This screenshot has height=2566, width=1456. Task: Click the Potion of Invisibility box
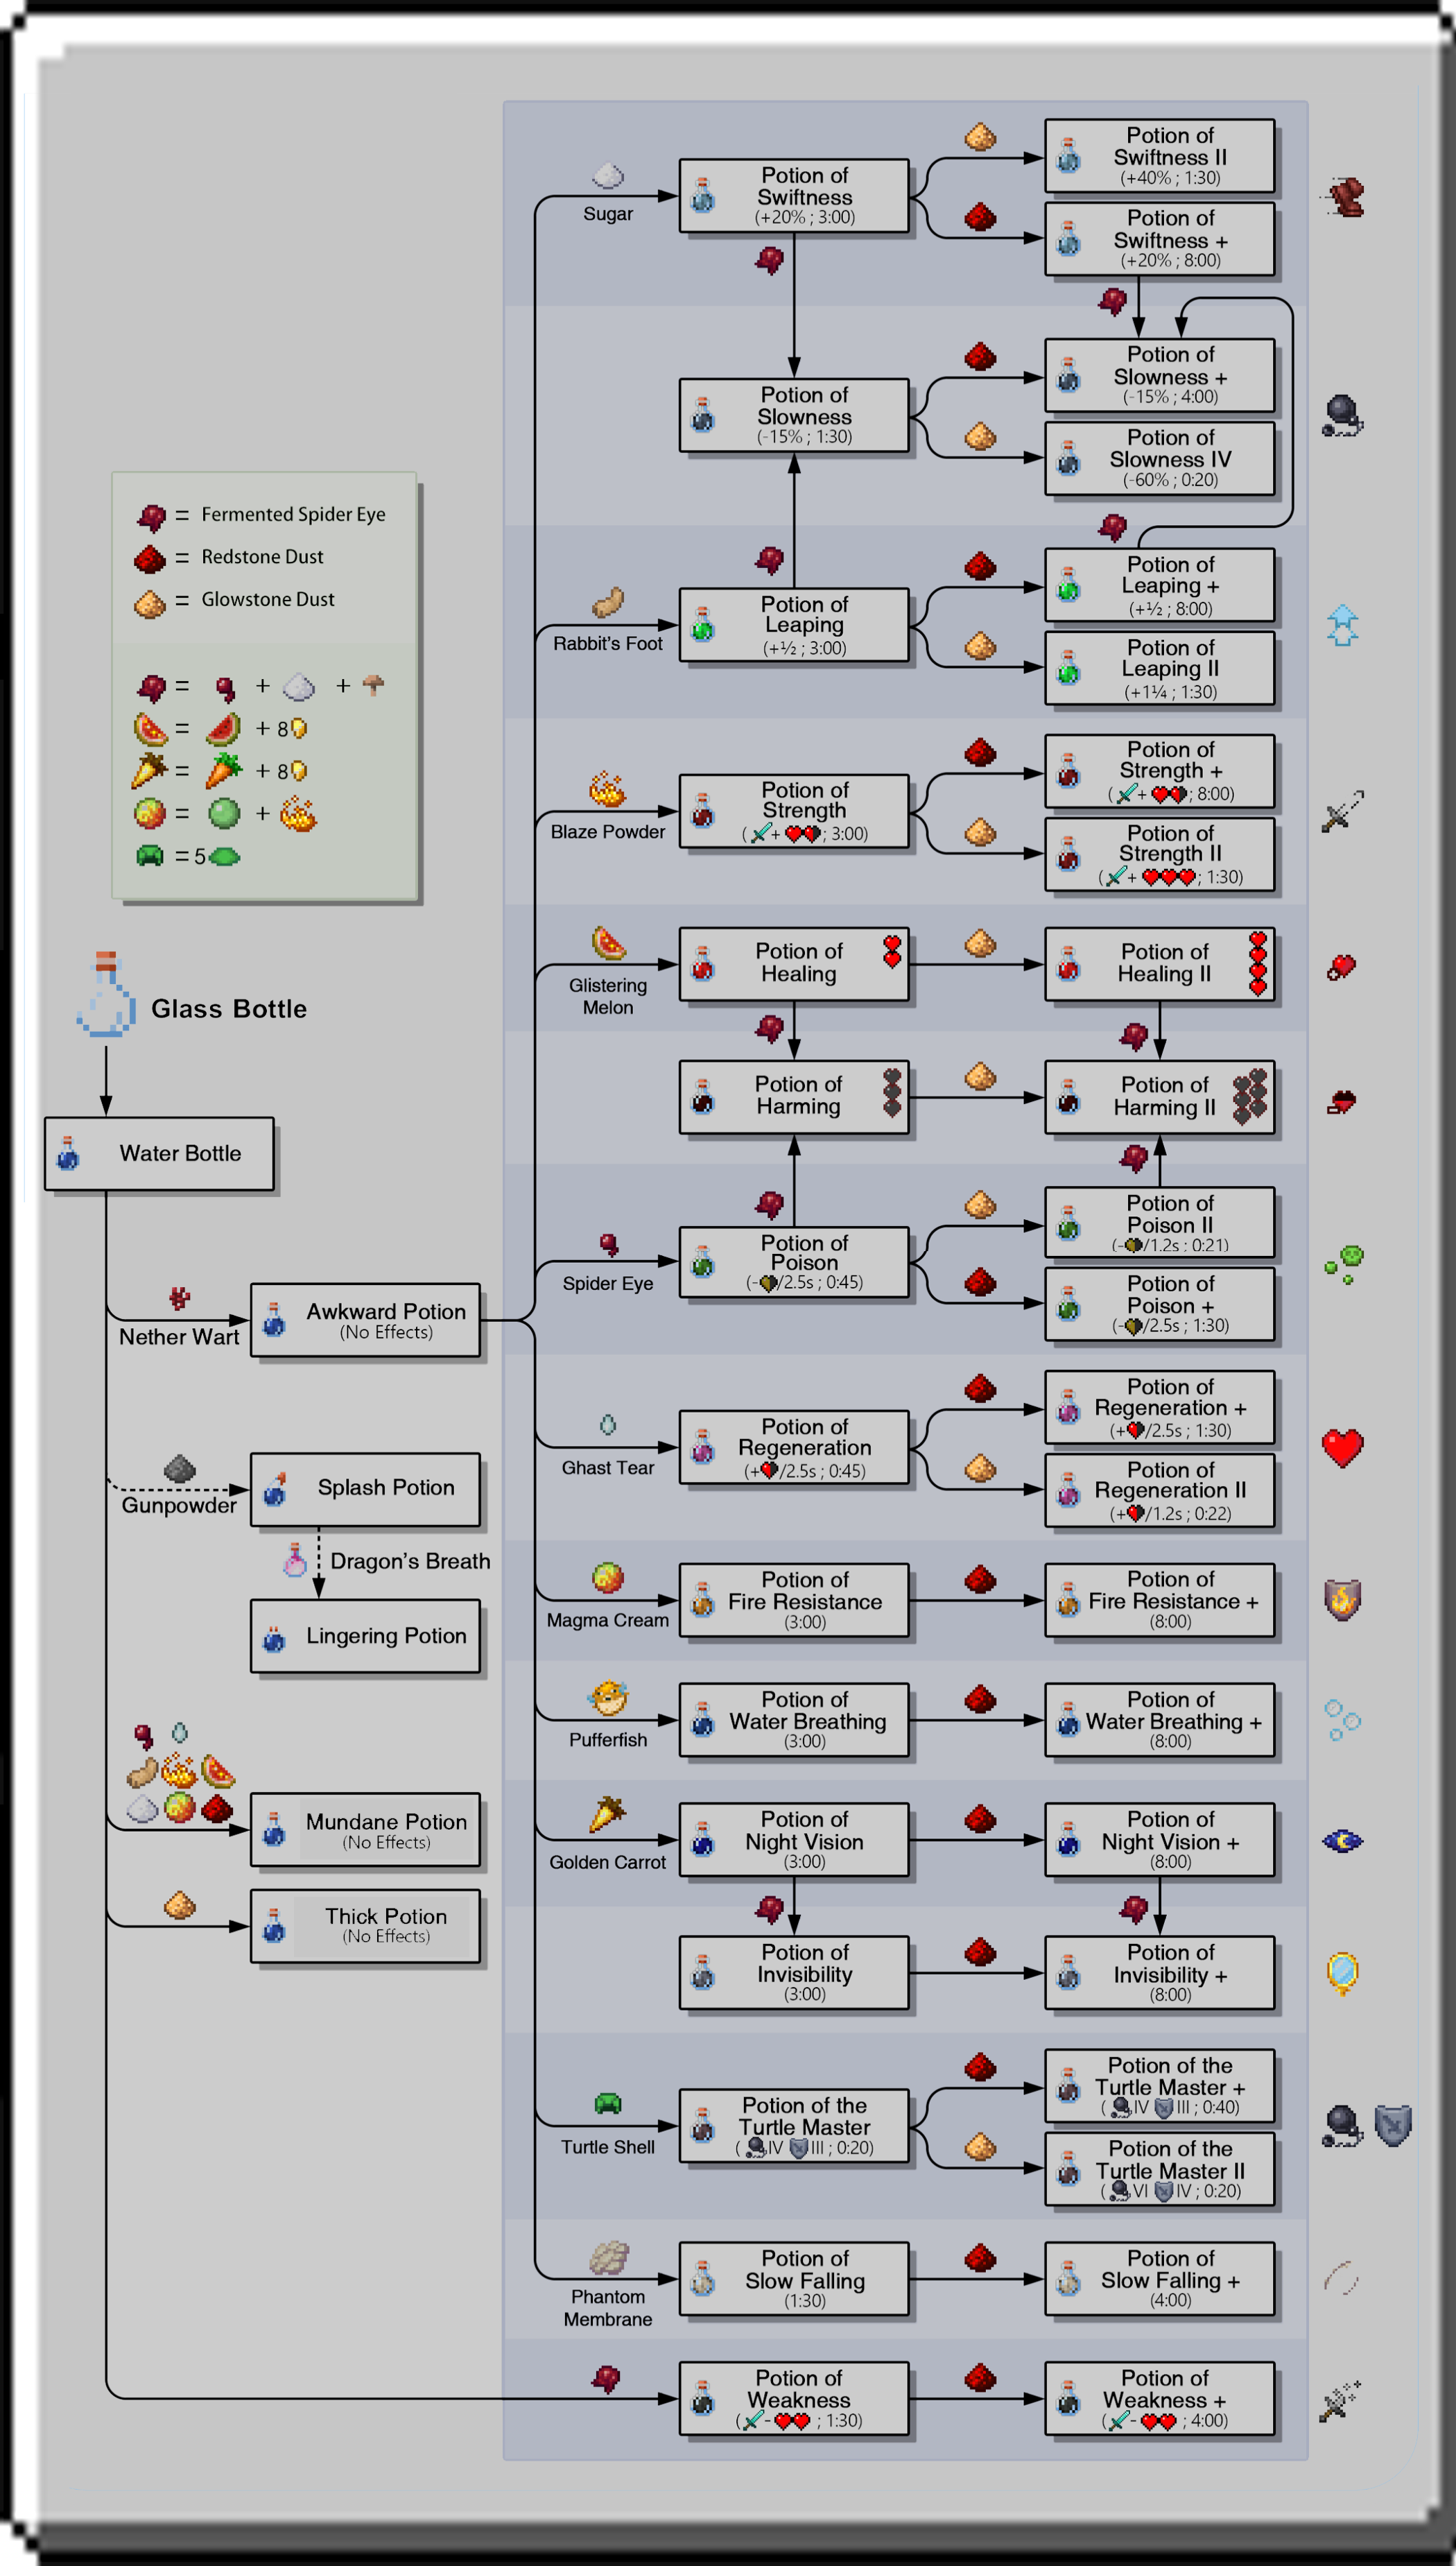[794, 1973]
